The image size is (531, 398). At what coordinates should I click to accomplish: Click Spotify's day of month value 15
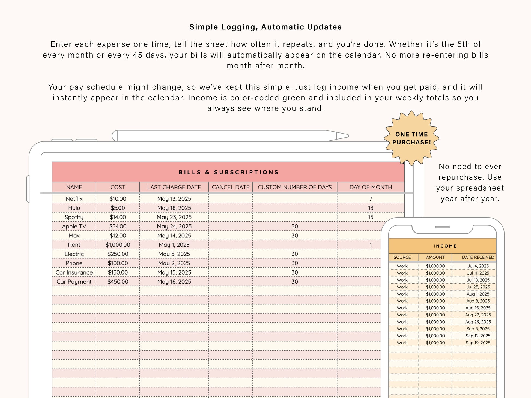click(371, 217)
